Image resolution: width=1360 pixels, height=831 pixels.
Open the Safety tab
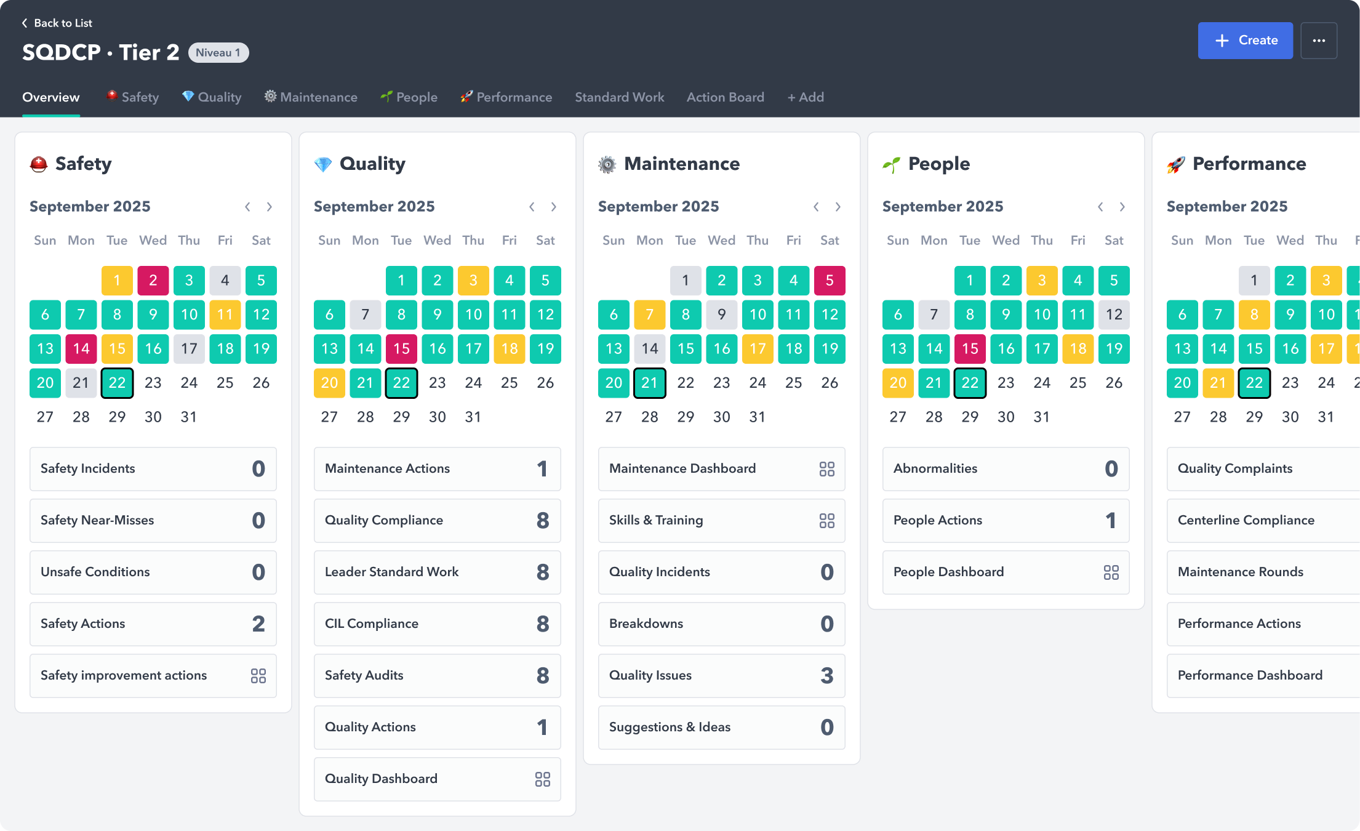click(x=132, y=97)
